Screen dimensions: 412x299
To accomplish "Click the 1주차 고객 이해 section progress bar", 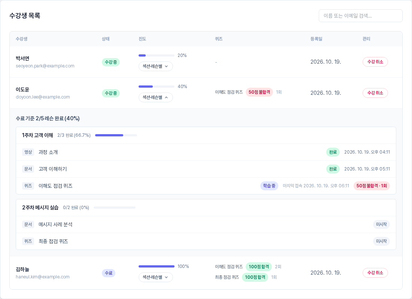I will click(116, 135).
